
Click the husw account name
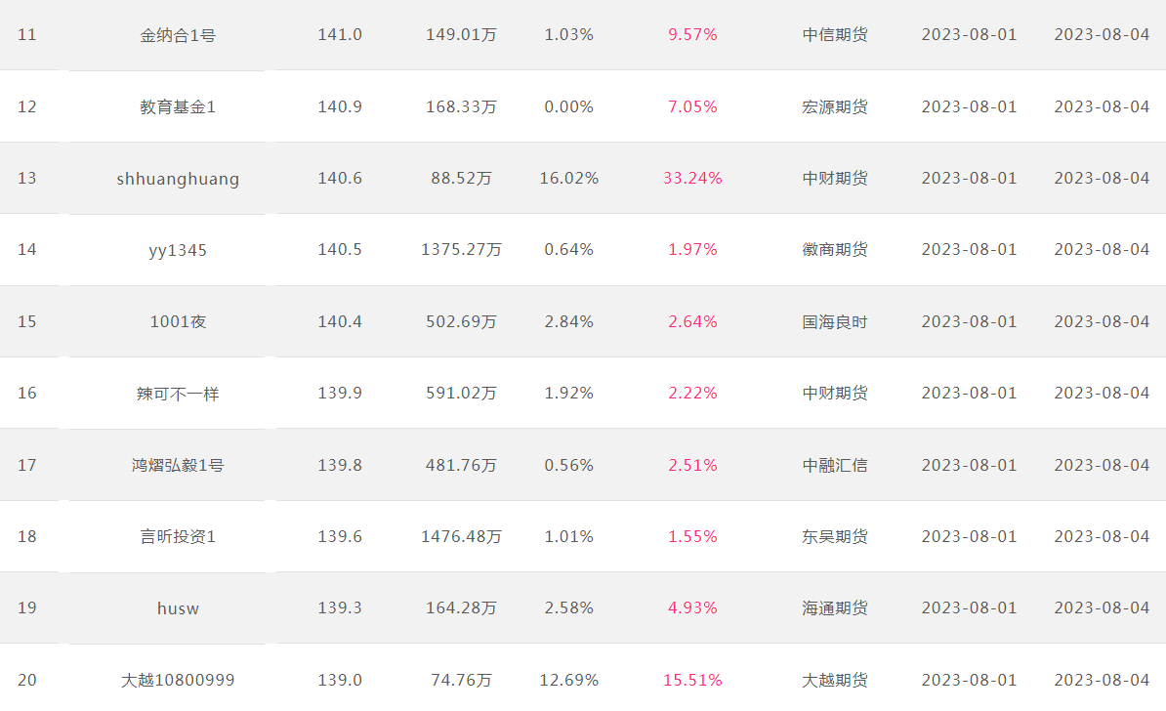coord(178,608)
